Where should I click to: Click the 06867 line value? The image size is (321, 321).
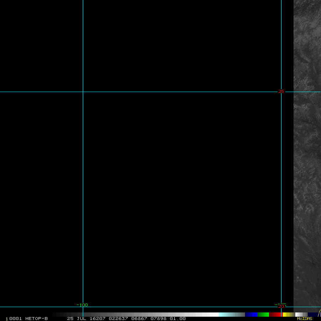point(139,319)
